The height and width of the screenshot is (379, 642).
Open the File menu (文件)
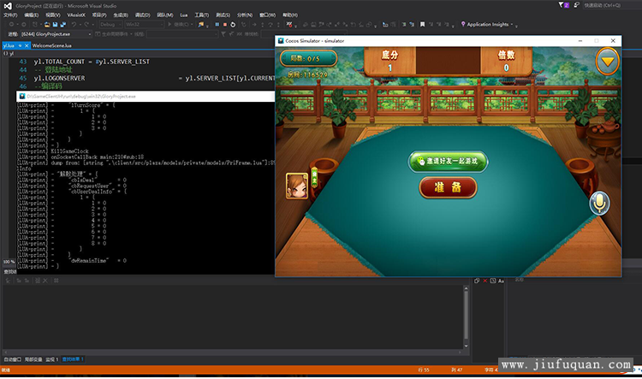click(x=10, y=15)
